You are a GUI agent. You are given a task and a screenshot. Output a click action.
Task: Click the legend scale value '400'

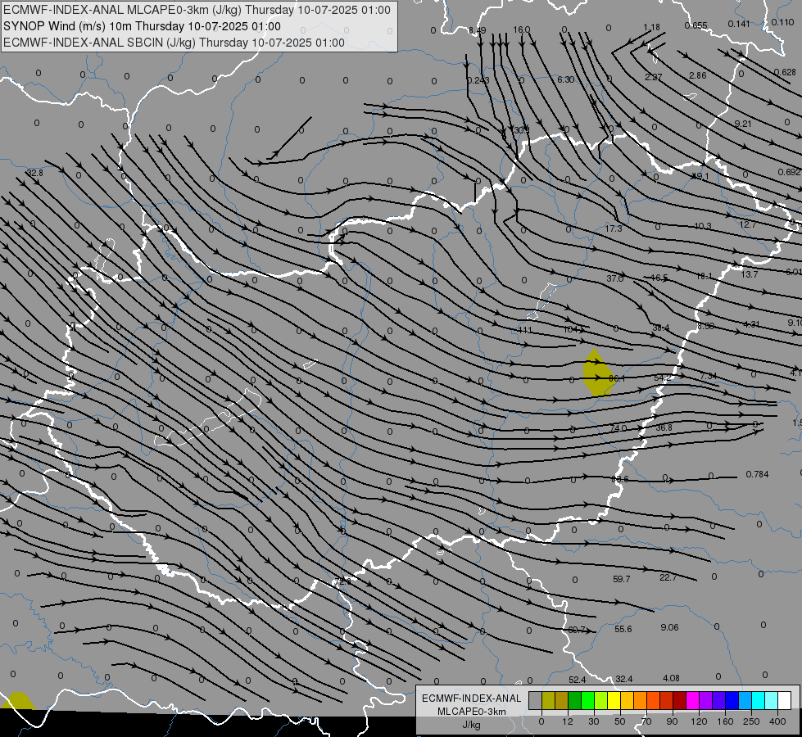pyautogui.click(x=777, y=721)
